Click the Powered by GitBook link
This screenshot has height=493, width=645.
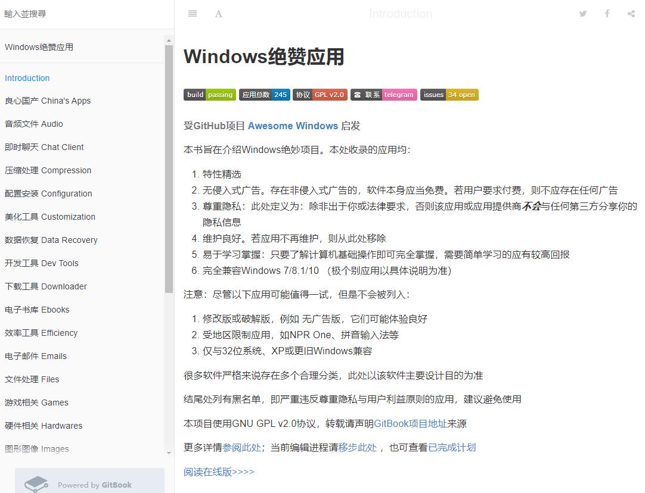[89, 484]
